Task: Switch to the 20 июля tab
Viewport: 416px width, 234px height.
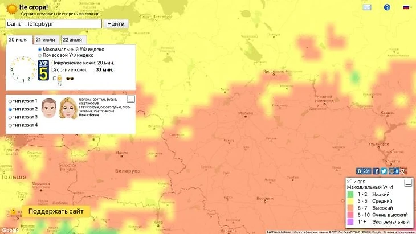Action: point(19,40)
